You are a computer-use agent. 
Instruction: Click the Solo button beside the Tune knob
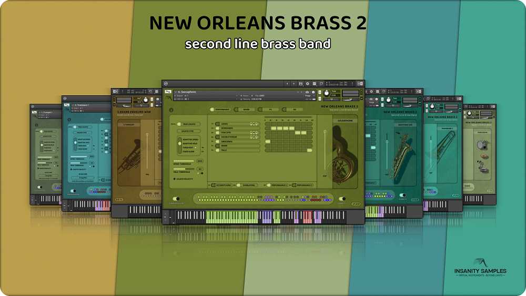pyautogui.click(x=320, y=92)
